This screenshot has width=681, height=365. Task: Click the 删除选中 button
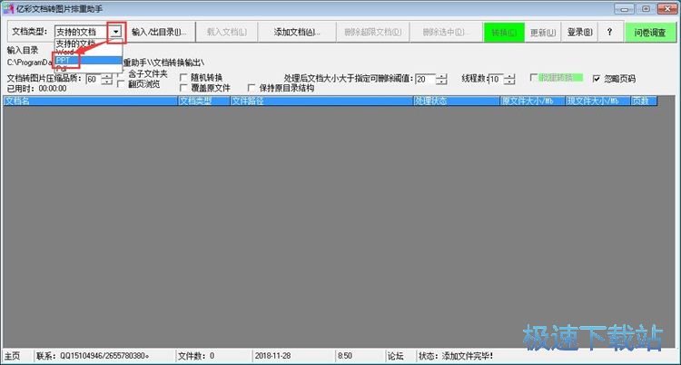[446, 32]
